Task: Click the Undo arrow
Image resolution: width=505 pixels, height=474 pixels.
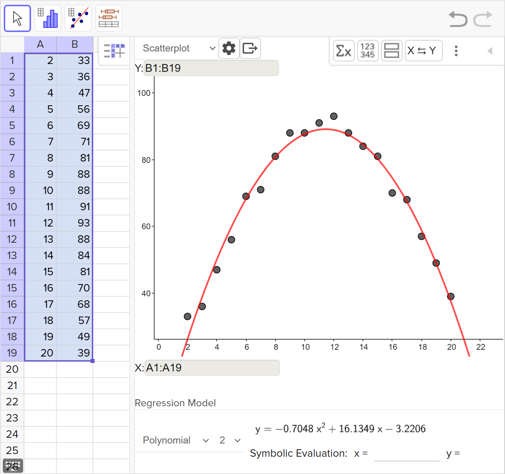Action: [458, 19]
